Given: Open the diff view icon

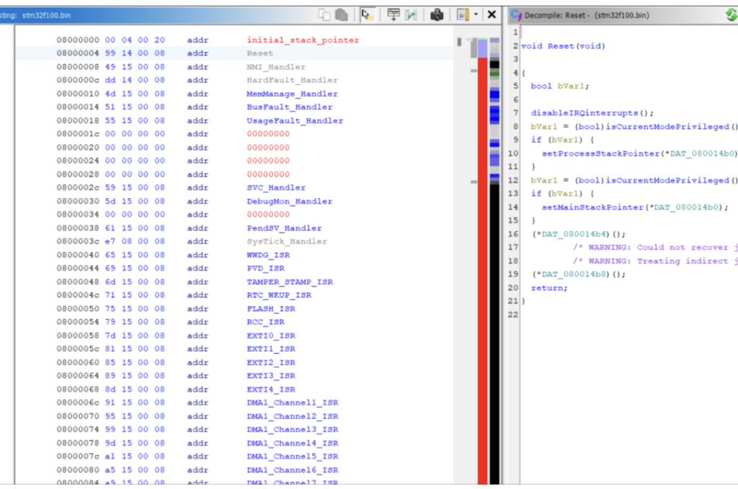Looking at the screenshot, I should point(411,14).
